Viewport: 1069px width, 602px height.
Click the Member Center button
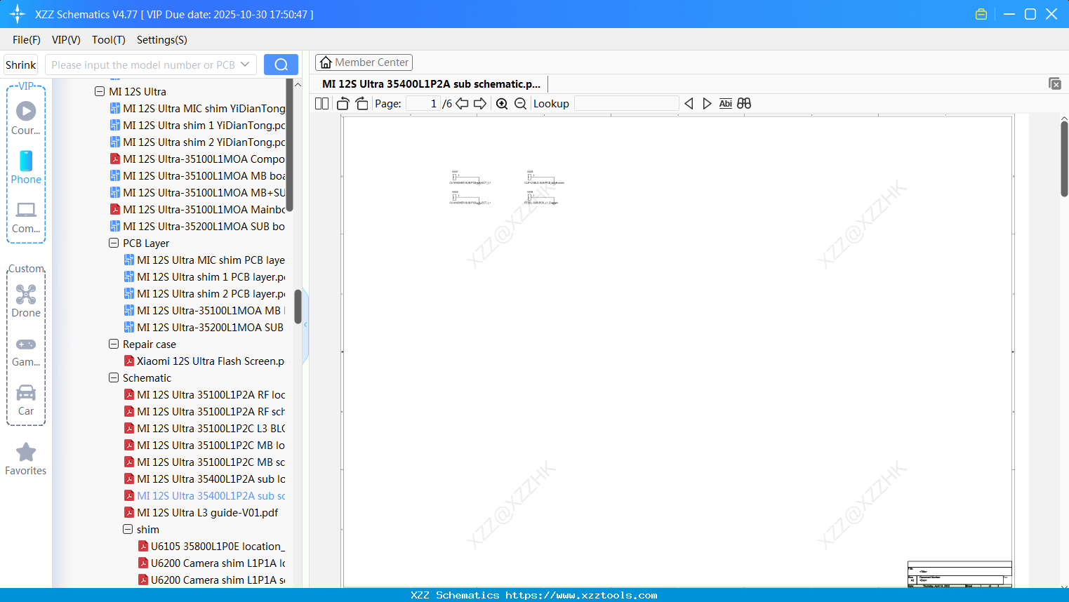364,62
